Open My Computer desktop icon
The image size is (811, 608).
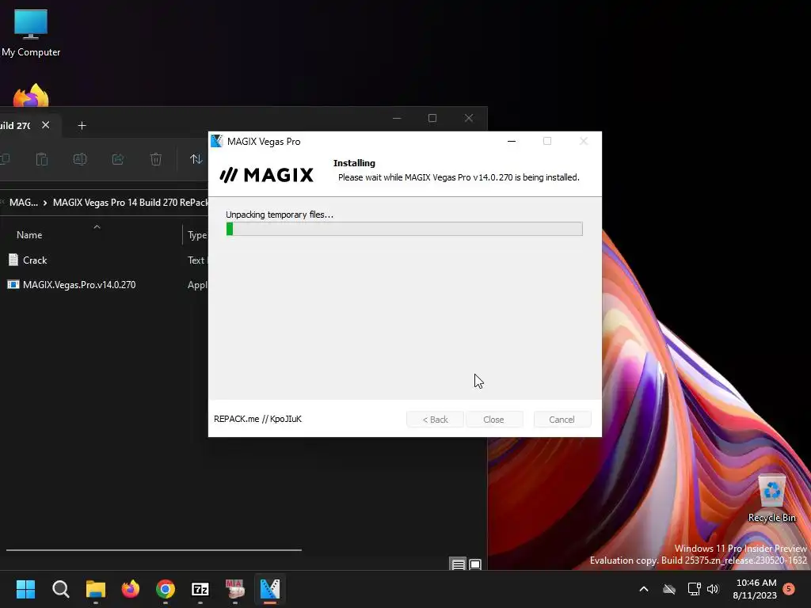click(x=31, y=32)
